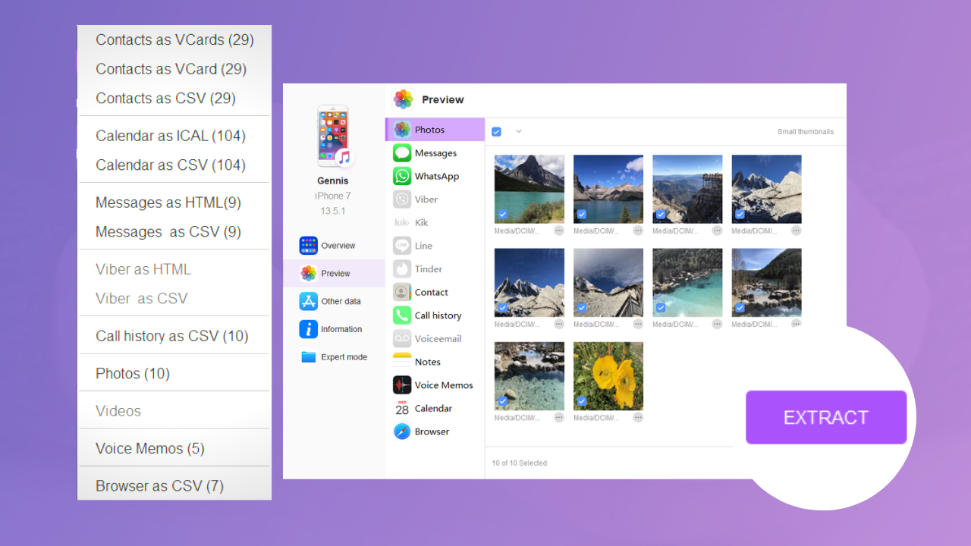The height and width of the screenshot is (546, 971).
Task: Switch to the Overview section
Action: (x=338, y=246)
